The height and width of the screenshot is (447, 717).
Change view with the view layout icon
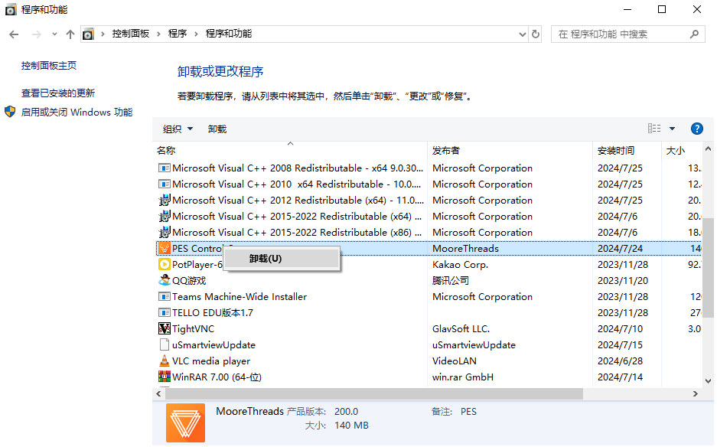pyautogui.click(x=654, y=129)
